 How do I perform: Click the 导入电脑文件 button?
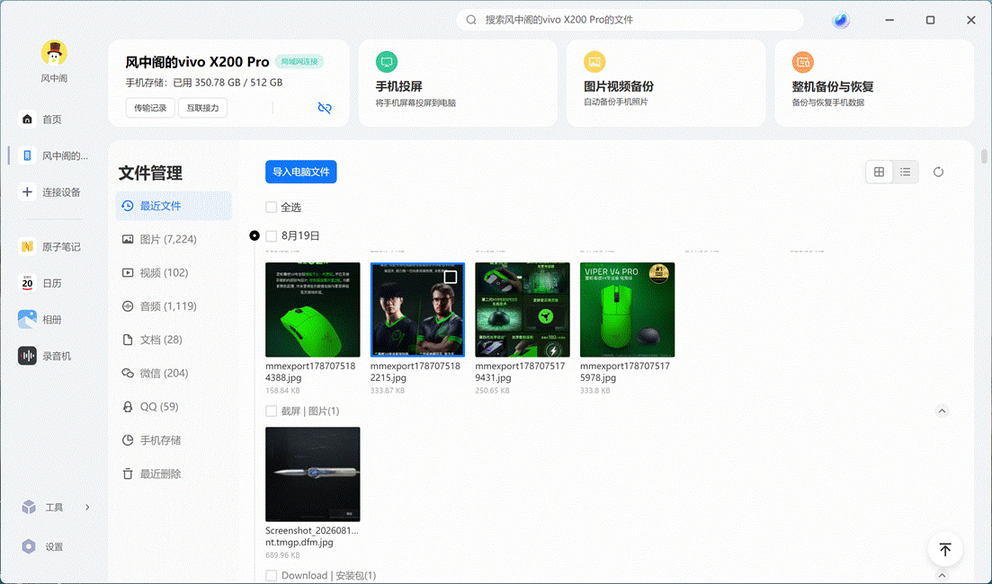(301, 172)
